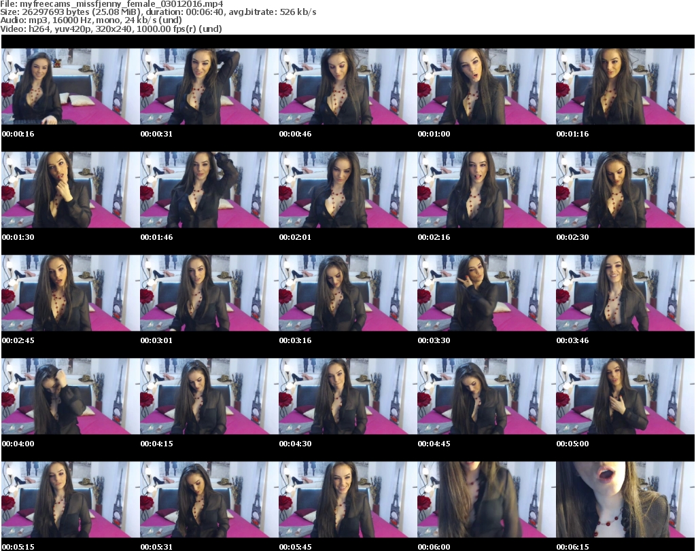Click the thumbnail above timestamp 00:02:16
This screenshot has width=696, height=551.
(x=487, y=190)
